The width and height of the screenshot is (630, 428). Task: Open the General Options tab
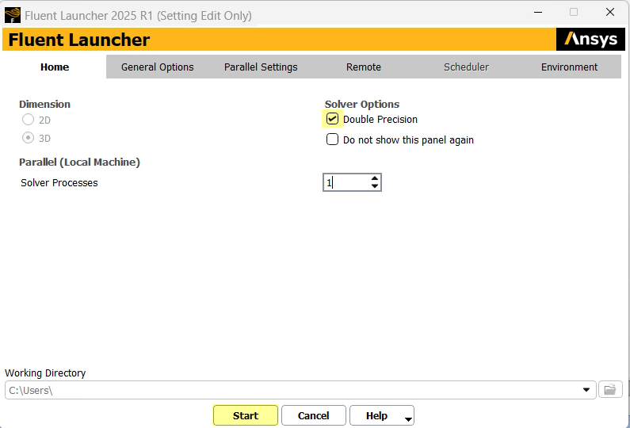pyautogui.click(x=158, y=67)
